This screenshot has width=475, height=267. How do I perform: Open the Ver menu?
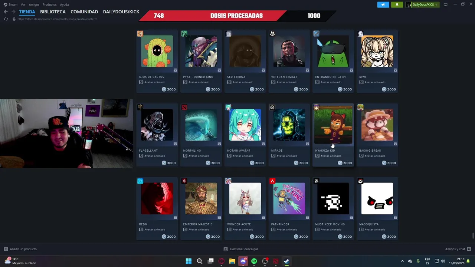(x=23, y=4)
